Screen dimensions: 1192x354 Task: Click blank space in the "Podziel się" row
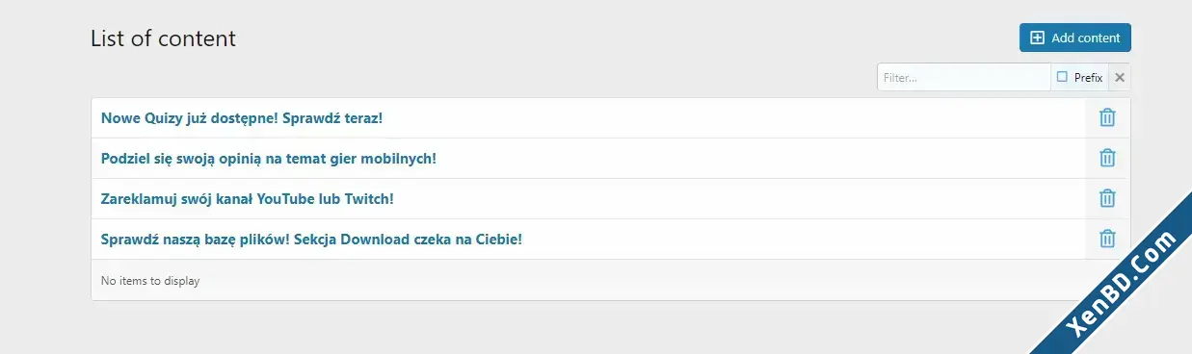[761, 158]
